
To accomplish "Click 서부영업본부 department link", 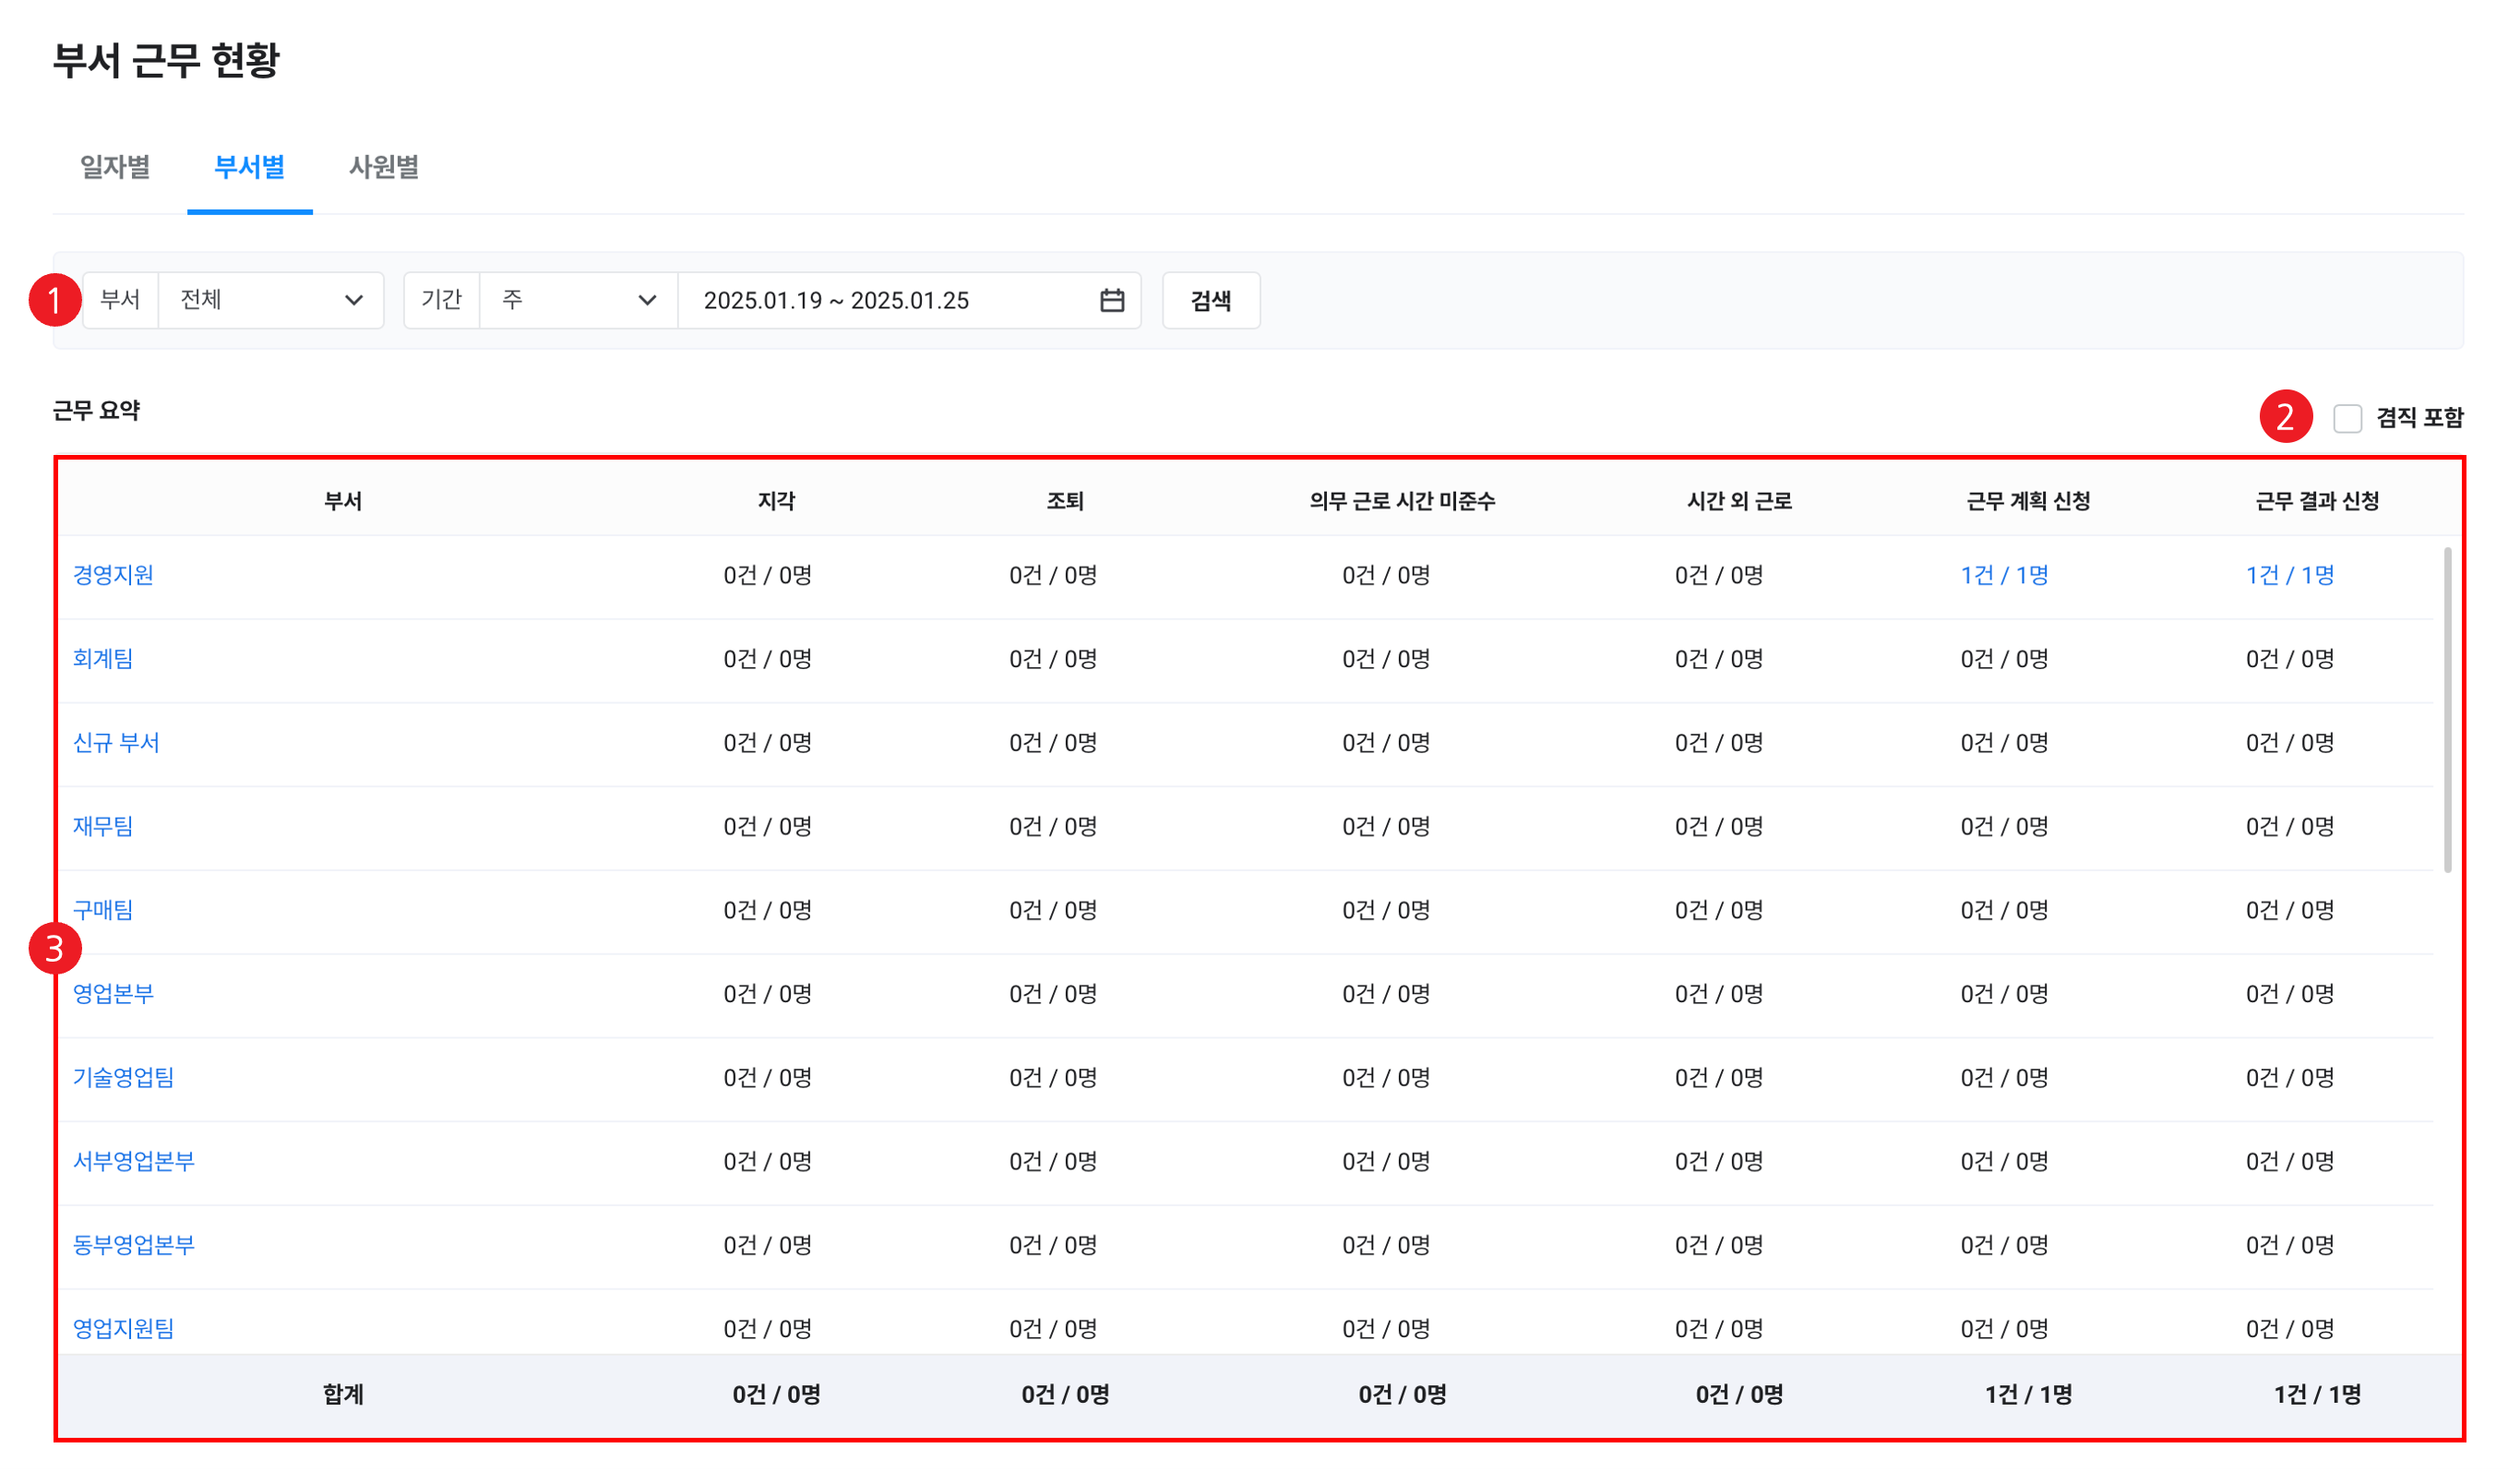I will [x=134, y=1161].
